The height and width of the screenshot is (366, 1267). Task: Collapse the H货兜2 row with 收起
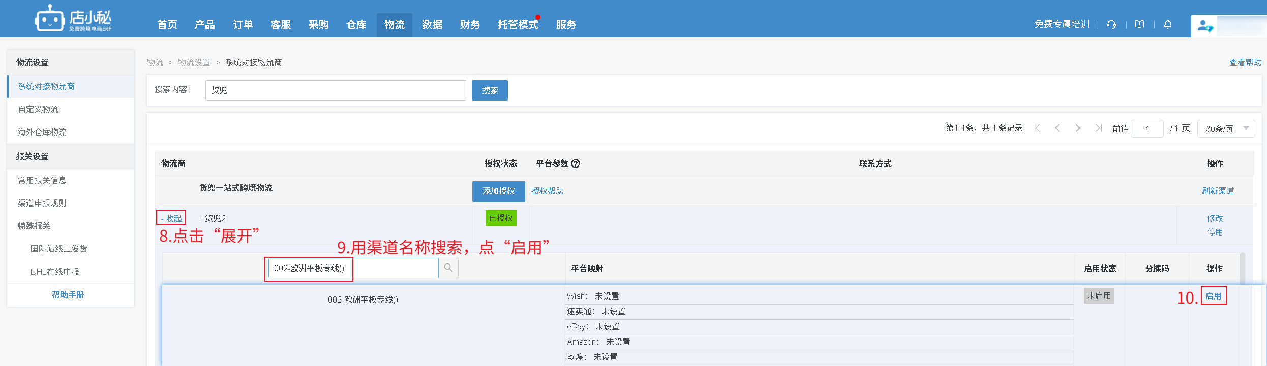pyautogui.click(x=171, y=218)
